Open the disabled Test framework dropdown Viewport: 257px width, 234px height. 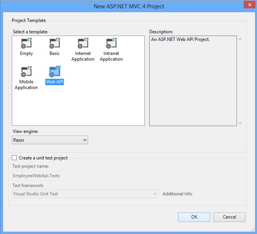(x=85, y=194)
